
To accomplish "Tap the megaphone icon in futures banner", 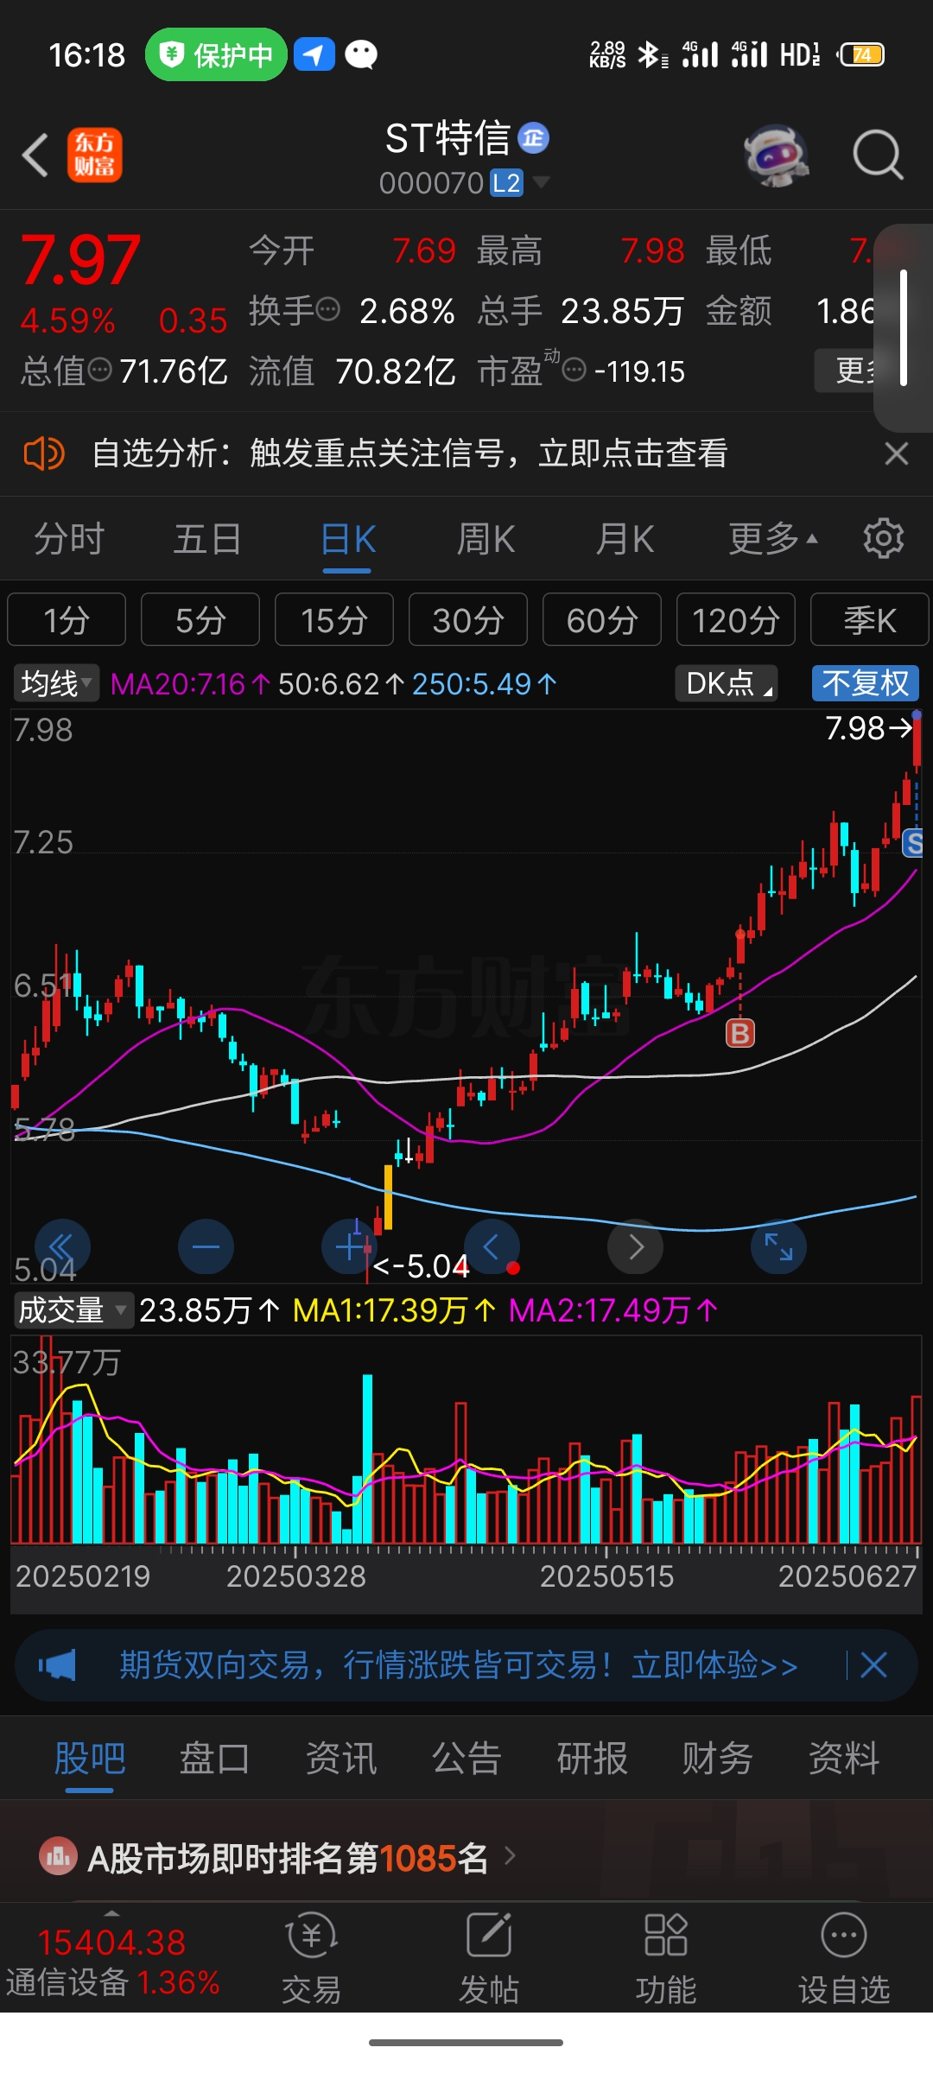I will pos(57,1664).
